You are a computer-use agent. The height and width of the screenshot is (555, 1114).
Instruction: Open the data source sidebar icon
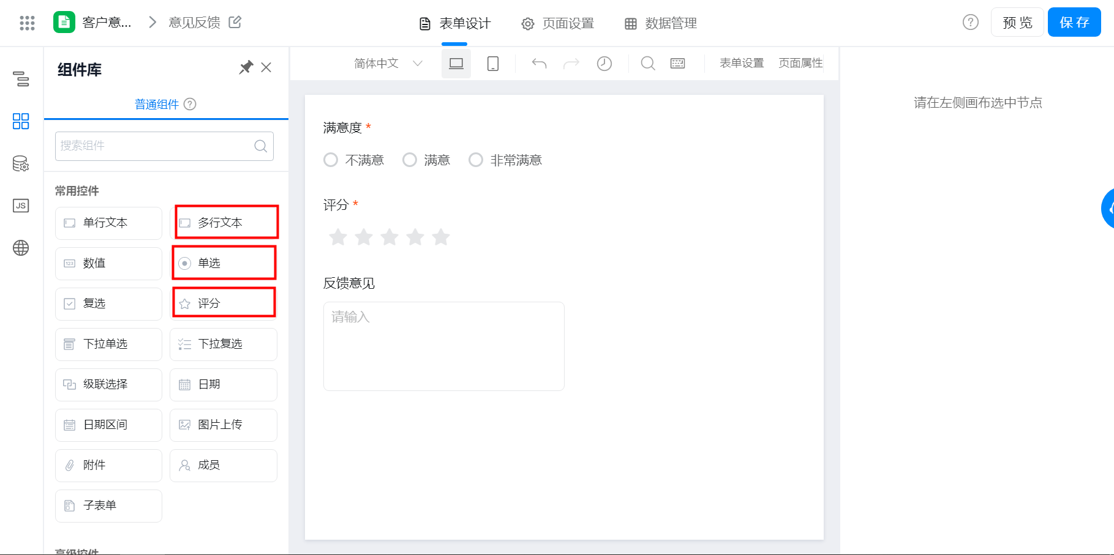(21, 163)
